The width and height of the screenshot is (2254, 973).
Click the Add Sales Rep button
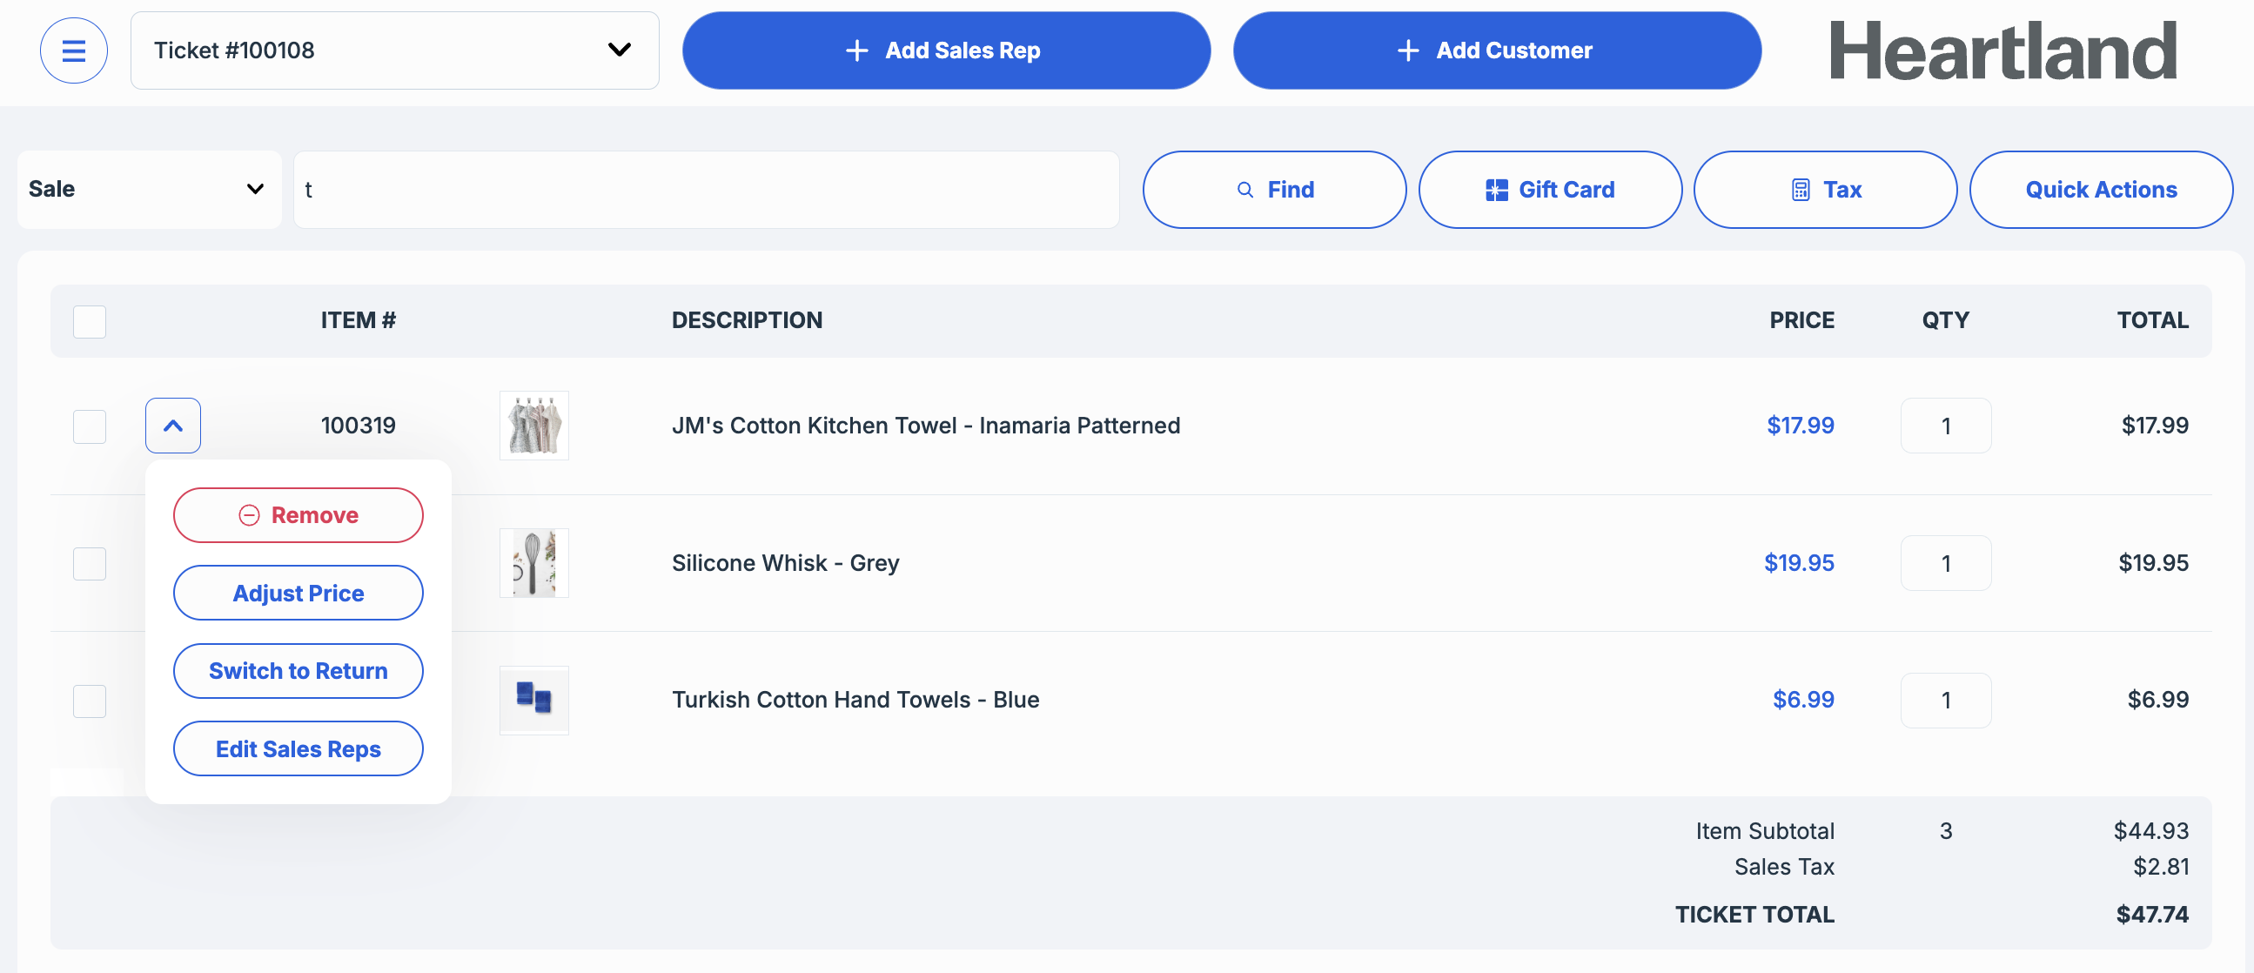click(946, 50)
